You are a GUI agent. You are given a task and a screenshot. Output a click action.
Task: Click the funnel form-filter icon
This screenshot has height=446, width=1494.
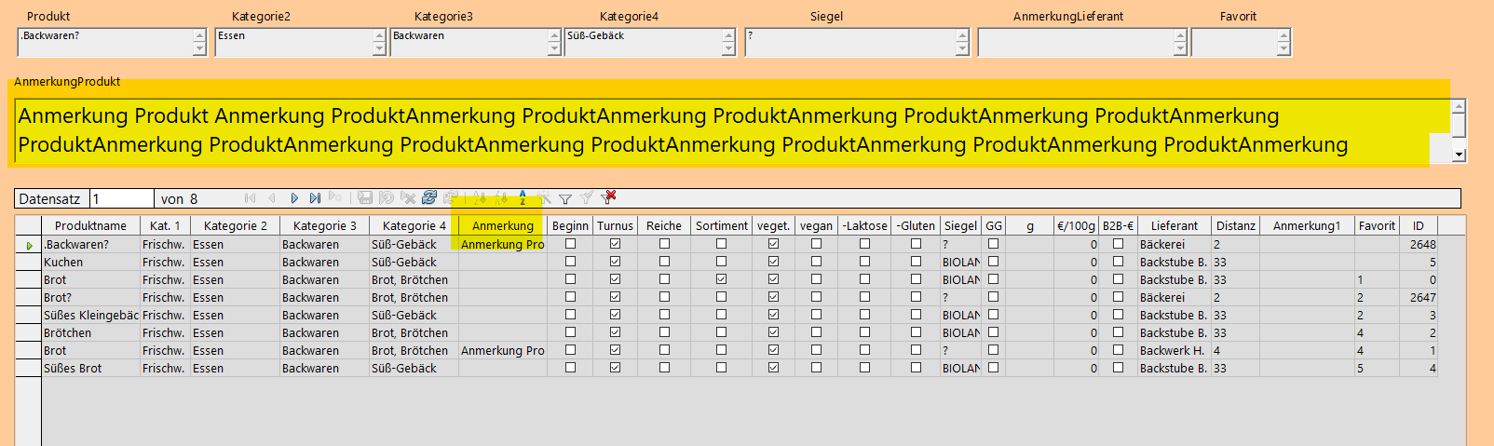(565, 198)
